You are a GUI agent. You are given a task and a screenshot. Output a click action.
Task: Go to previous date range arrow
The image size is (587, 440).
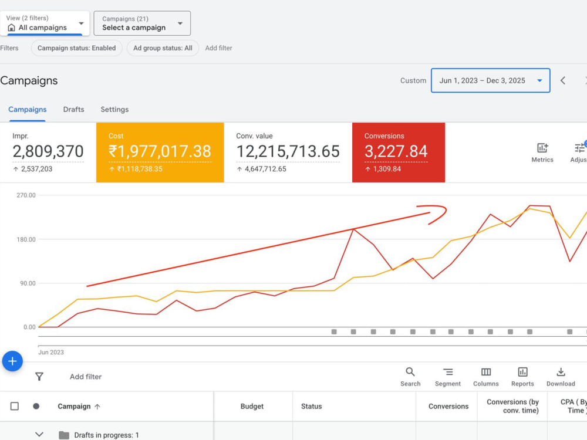(x=563, y=80)
